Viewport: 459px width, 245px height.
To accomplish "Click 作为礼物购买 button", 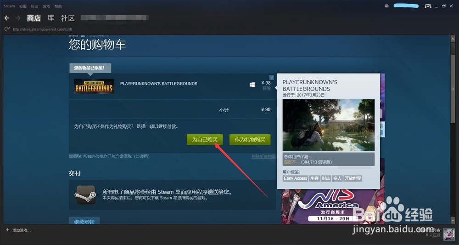I will pyautogui.click(x=250, y=140).
